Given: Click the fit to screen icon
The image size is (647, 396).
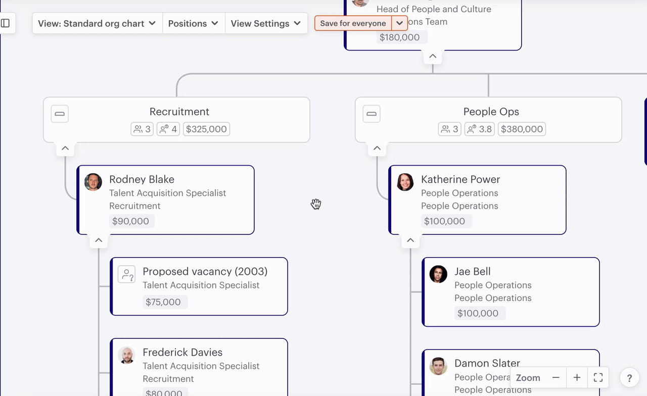Looking at the screenshot, I should (x=598, y=378).
